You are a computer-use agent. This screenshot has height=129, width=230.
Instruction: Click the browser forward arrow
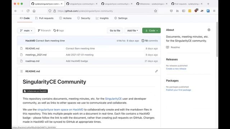pyautogui.click(x=22, y=11)
